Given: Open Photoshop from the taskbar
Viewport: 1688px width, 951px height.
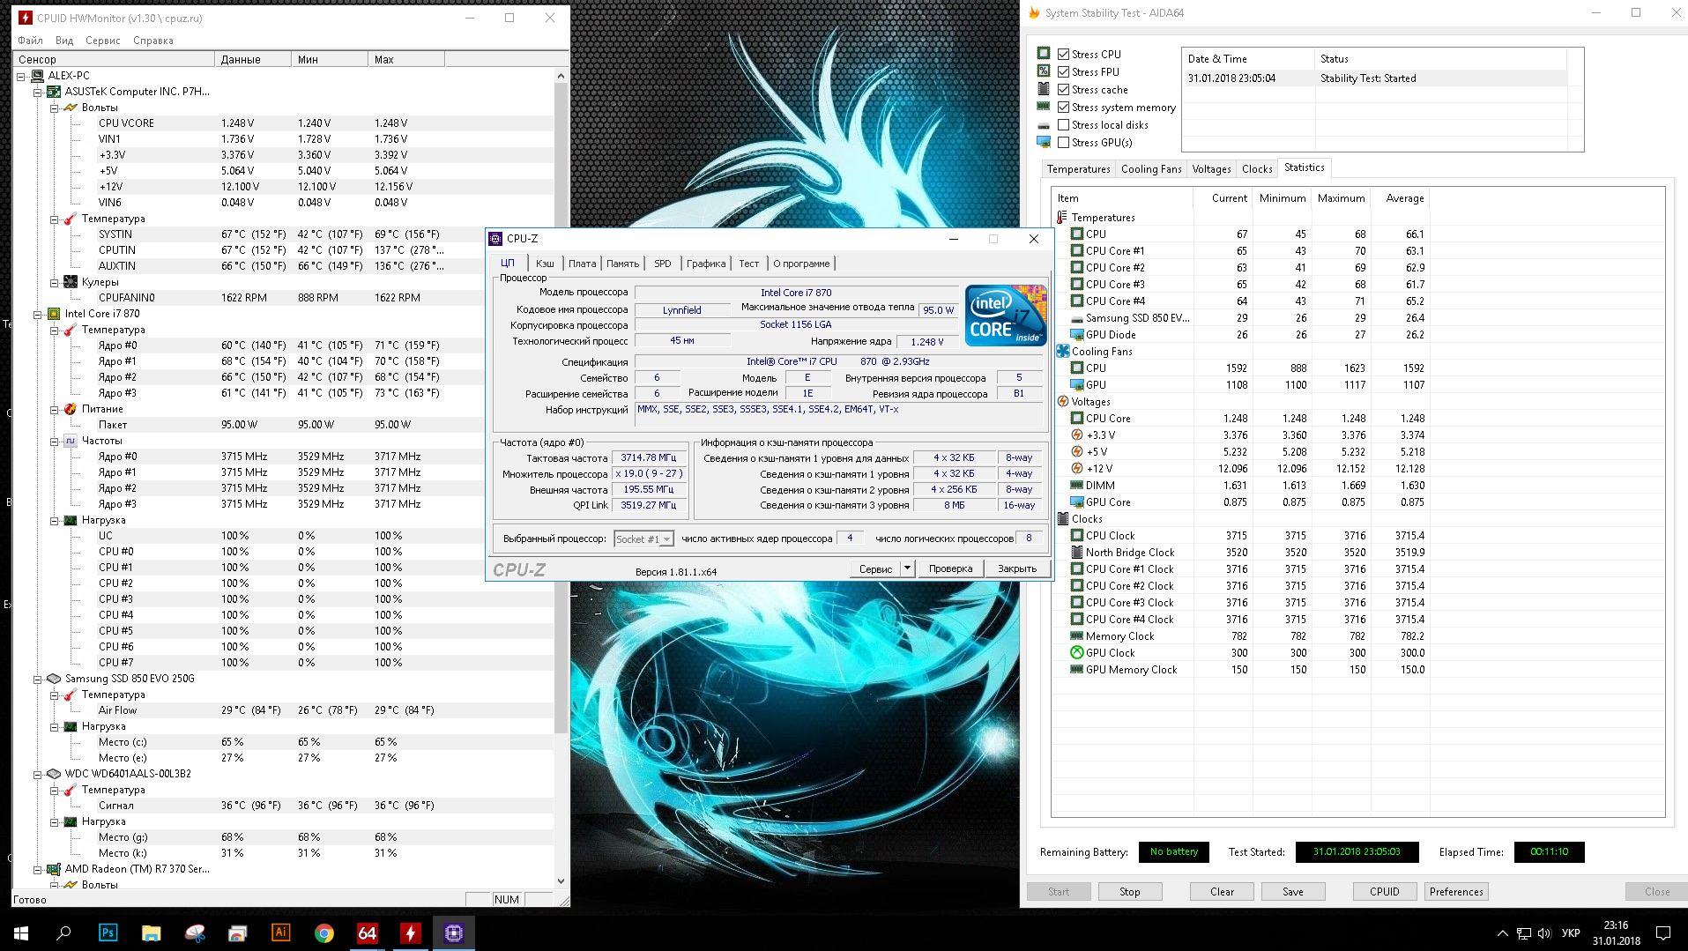Looking at the screenshot, I should [x=108, y=932].
